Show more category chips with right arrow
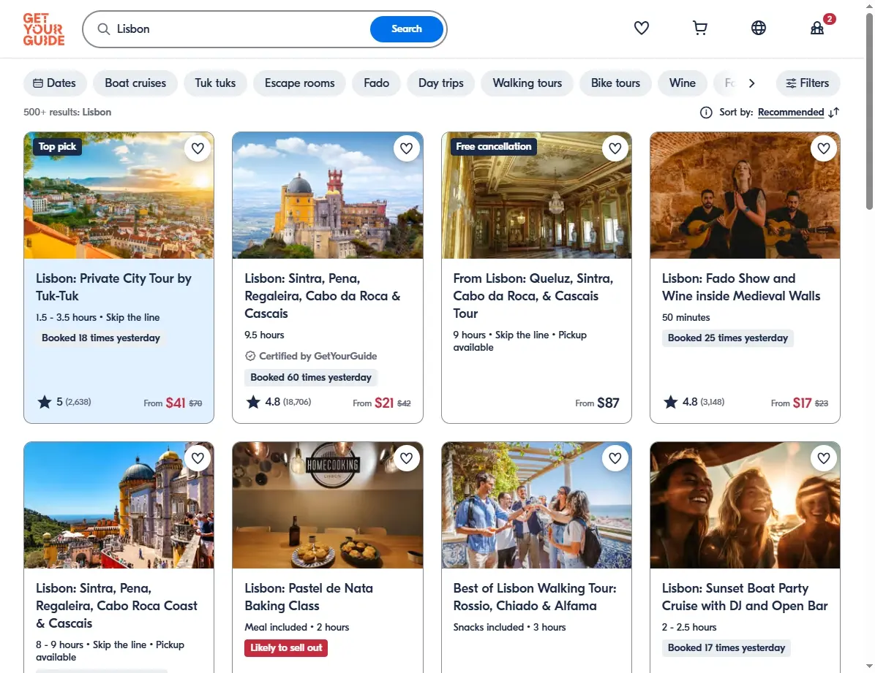Screen dimensions: 875x673 [751, 83]
